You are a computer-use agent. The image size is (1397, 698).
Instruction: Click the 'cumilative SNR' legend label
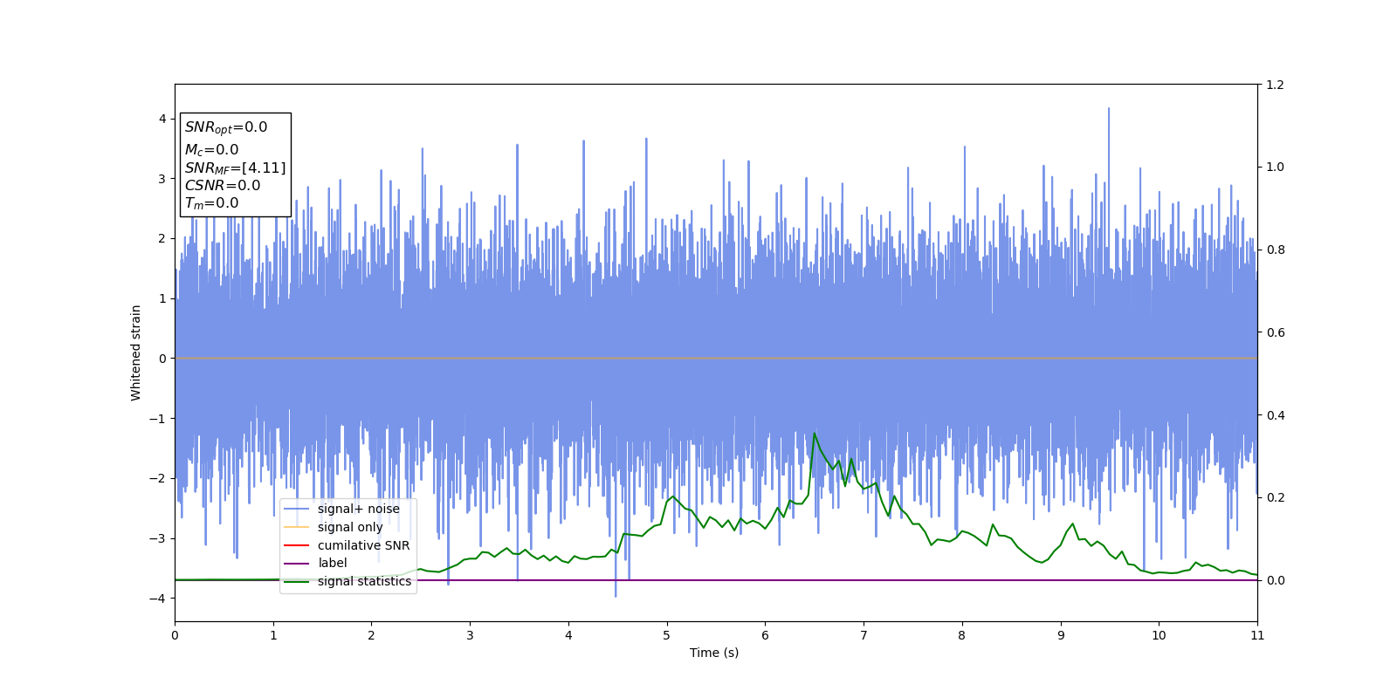tap(363, 545)
